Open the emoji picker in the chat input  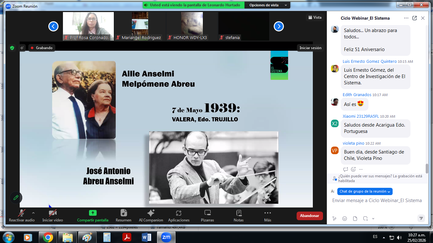pyautogui.click(x=345, y=219)
